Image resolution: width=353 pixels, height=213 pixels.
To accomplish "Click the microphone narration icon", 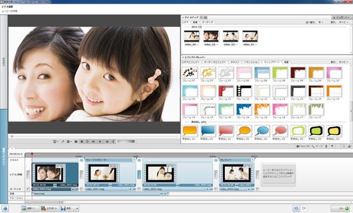I will click(326, 146).
